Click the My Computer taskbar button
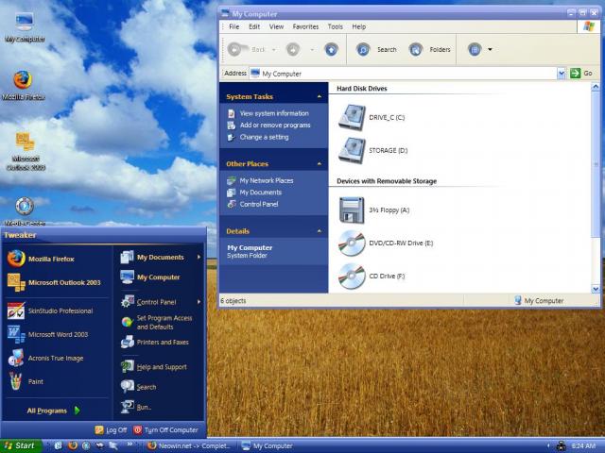Screen dimensions: 605x453 (x=268, y=445)
